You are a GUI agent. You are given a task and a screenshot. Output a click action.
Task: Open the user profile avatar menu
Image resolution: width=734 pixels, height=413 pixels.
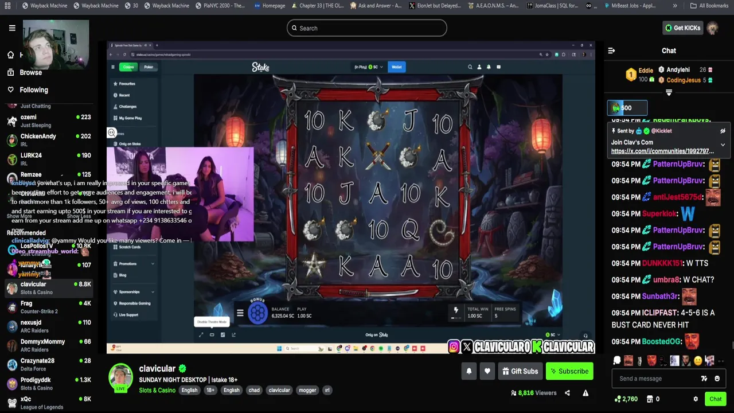coord(713,28)
